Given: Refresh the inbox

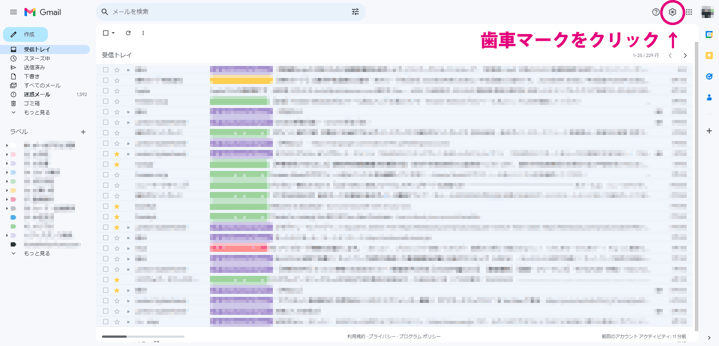Looking at the screenshot, I should pyautogui.click(x=128, y=33).
